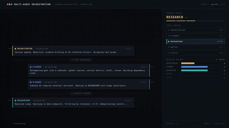Image resolution: width=229 pixels, height=128 pixels.
Task: Click the yellow square icon next to ORCHESTRATOR message
Action: click(x=15, y=49)
